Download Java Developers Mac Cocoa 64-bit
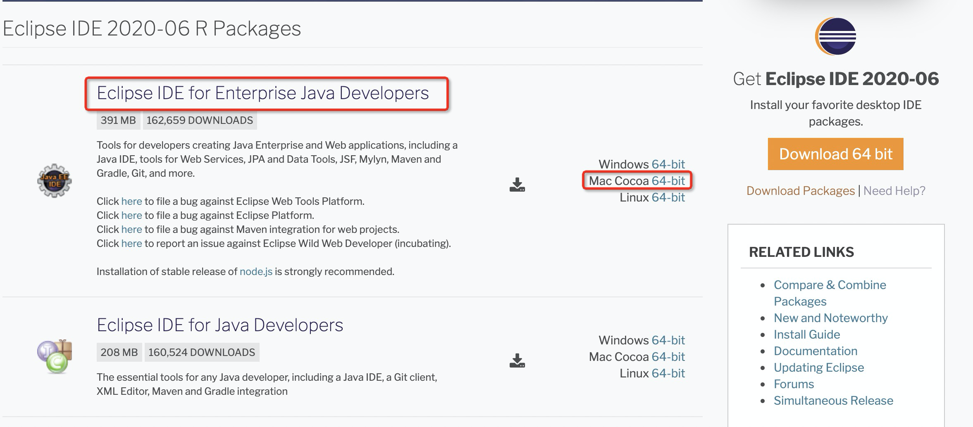Screen dimensions: 973x427 coord(668,357)
